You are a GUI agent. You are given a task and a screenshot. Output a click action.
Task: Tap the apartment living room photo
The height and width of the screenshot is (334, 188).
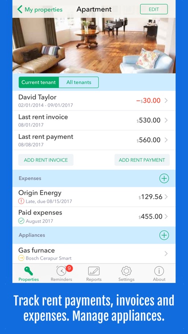coord(94,45)
